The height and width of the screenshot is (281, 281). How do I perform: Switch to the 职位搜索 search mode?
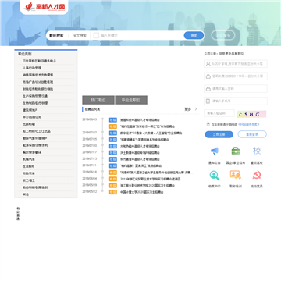(56, 35)
